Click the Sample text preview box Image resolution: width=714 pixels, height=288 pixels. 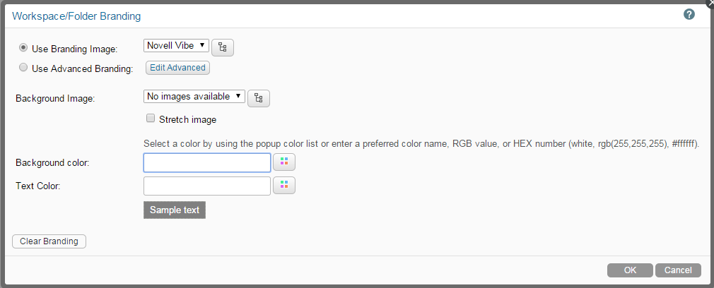click(175, 210)
